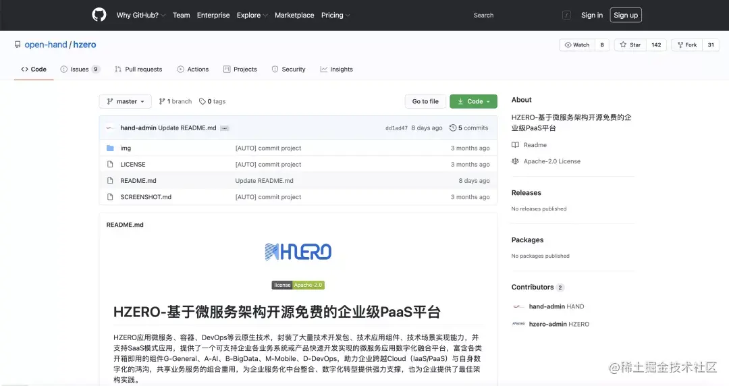Select the README.md file icon
Viewport: 729px width, 386px height.
(110, 180)
